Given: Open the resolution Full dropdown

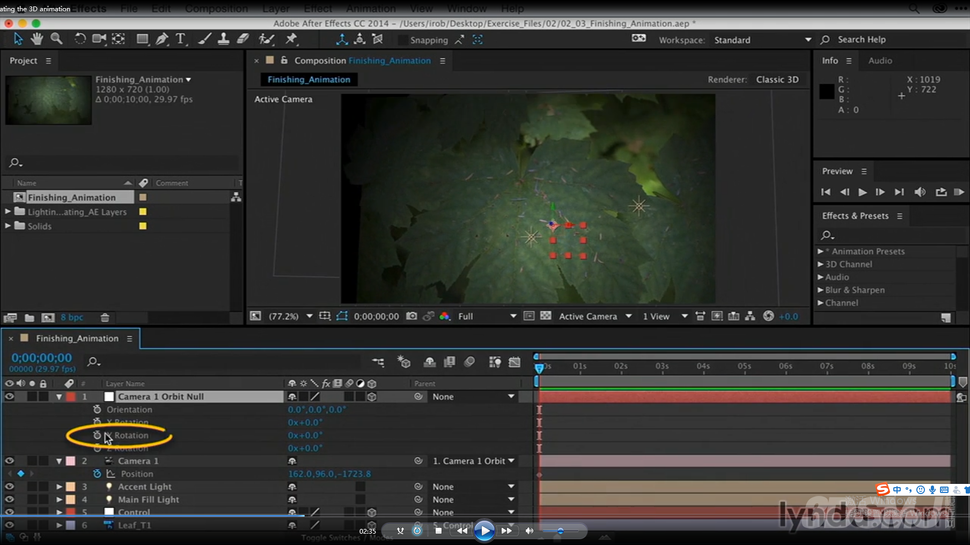Looking at the screenshot, I should pos(487,316).
